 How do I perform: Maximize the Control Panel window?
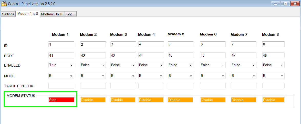coord(285,4)
